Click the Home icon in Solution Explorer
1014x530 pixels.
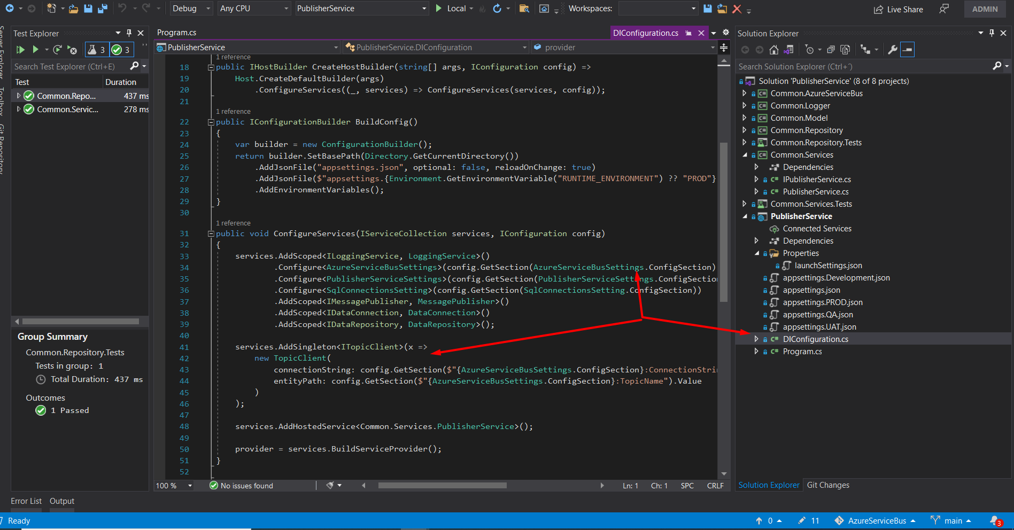pos(773,50)
